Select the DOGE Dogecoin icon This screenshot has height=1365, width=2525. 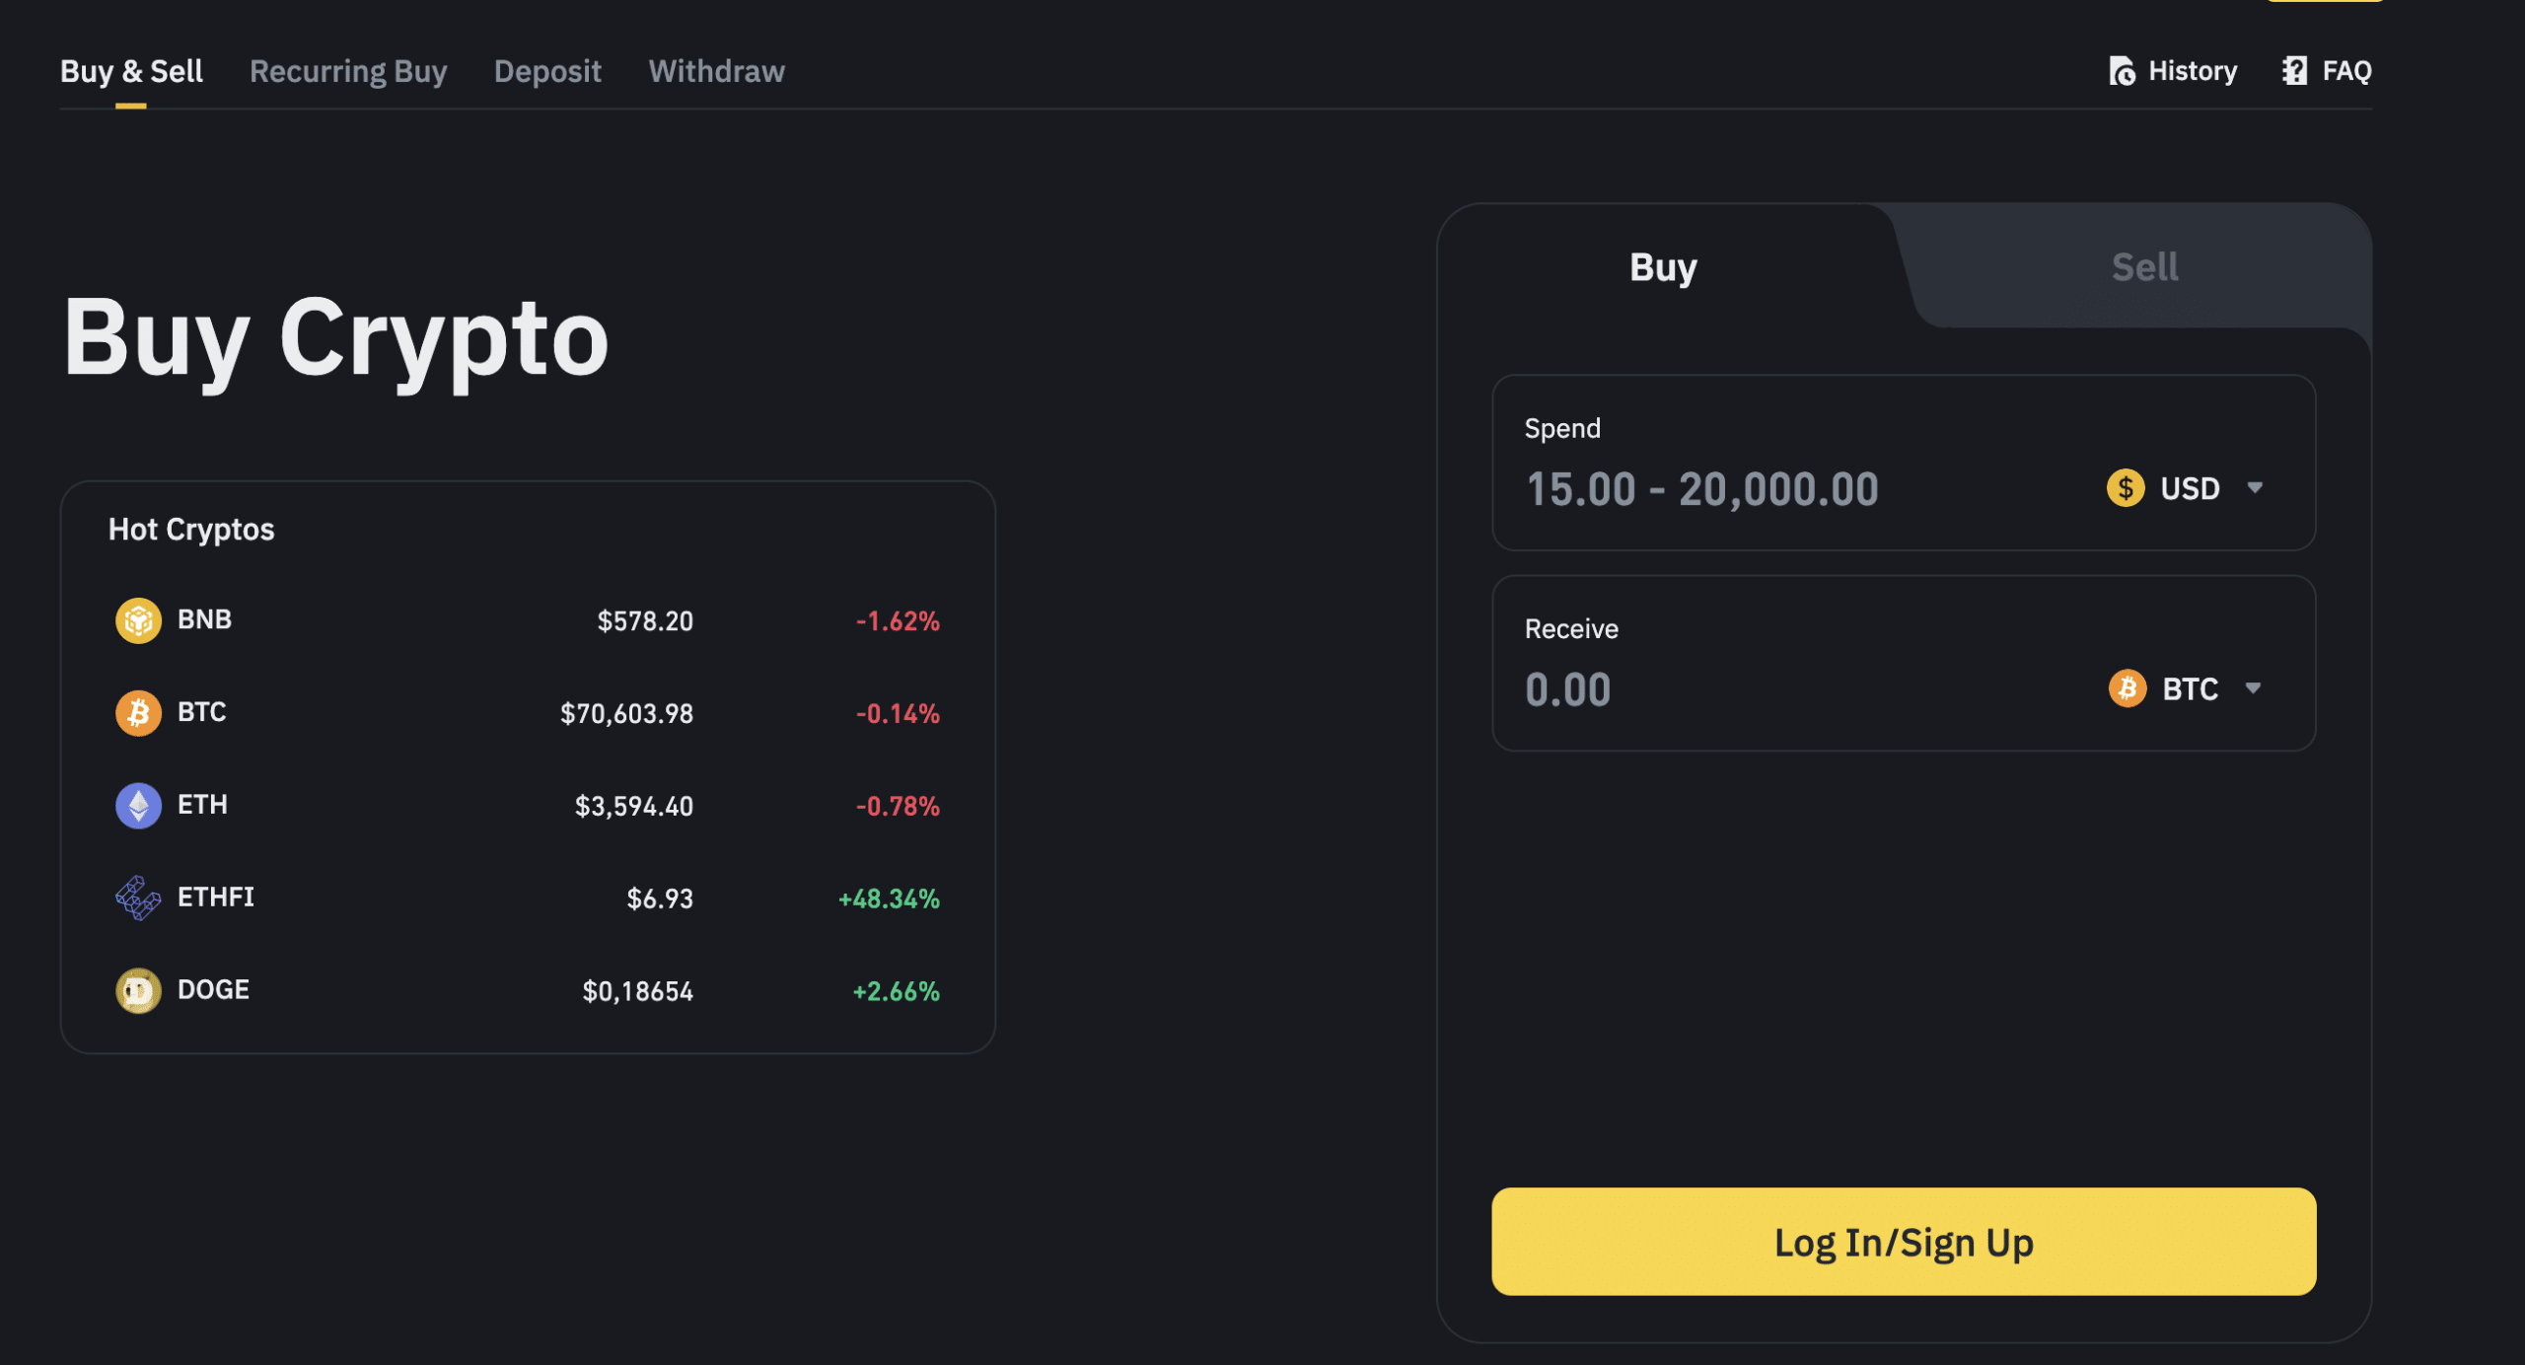coord(138,990)
